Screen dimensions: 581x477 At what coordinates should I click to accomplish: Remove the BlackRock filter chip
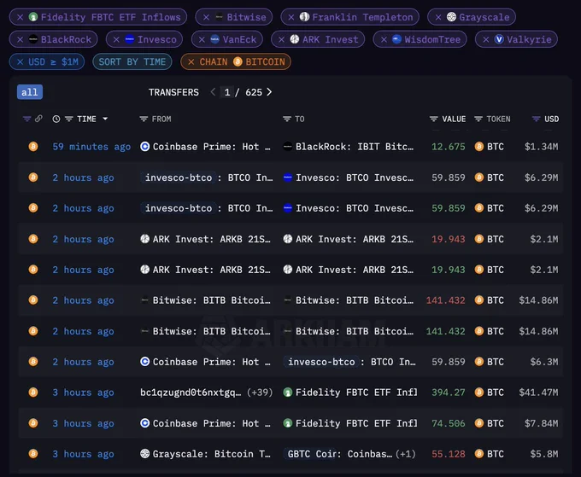pyautogui.click(x=21, y=39)
